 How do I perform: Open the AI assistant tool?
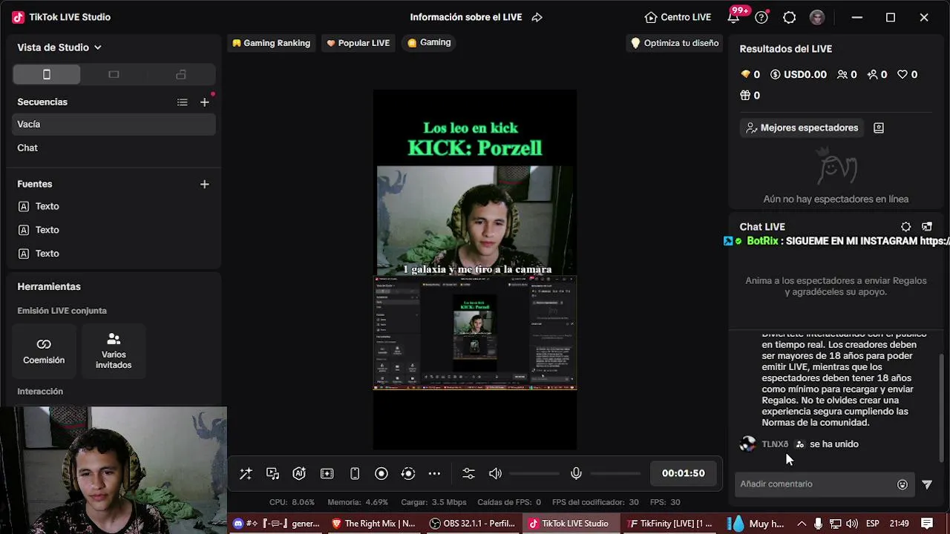coord(299,473)
